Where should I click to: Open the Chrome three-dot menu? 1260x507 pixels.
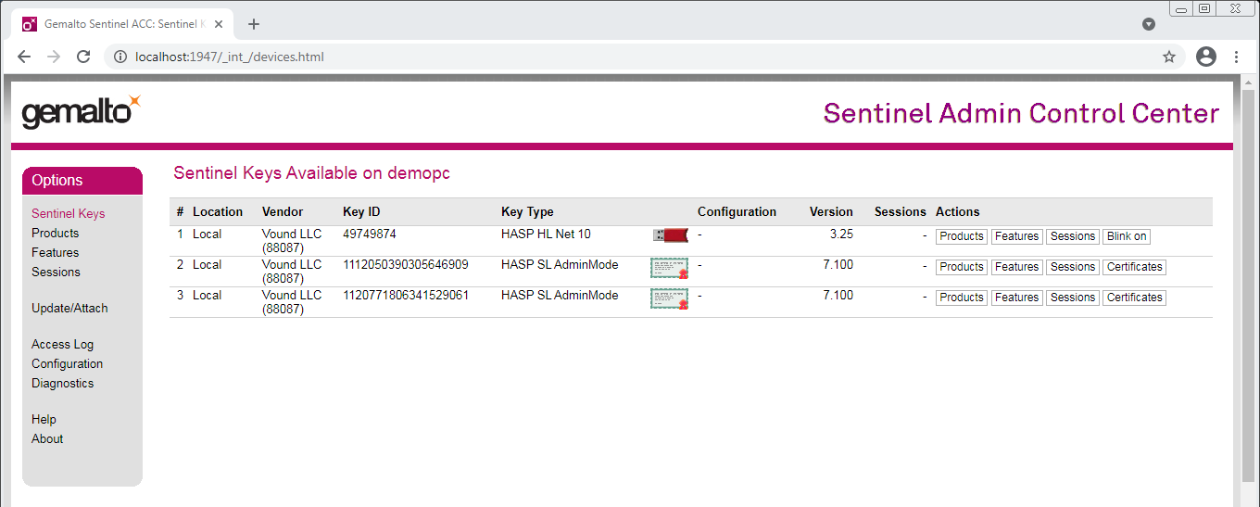click(x=1236, y=57)
